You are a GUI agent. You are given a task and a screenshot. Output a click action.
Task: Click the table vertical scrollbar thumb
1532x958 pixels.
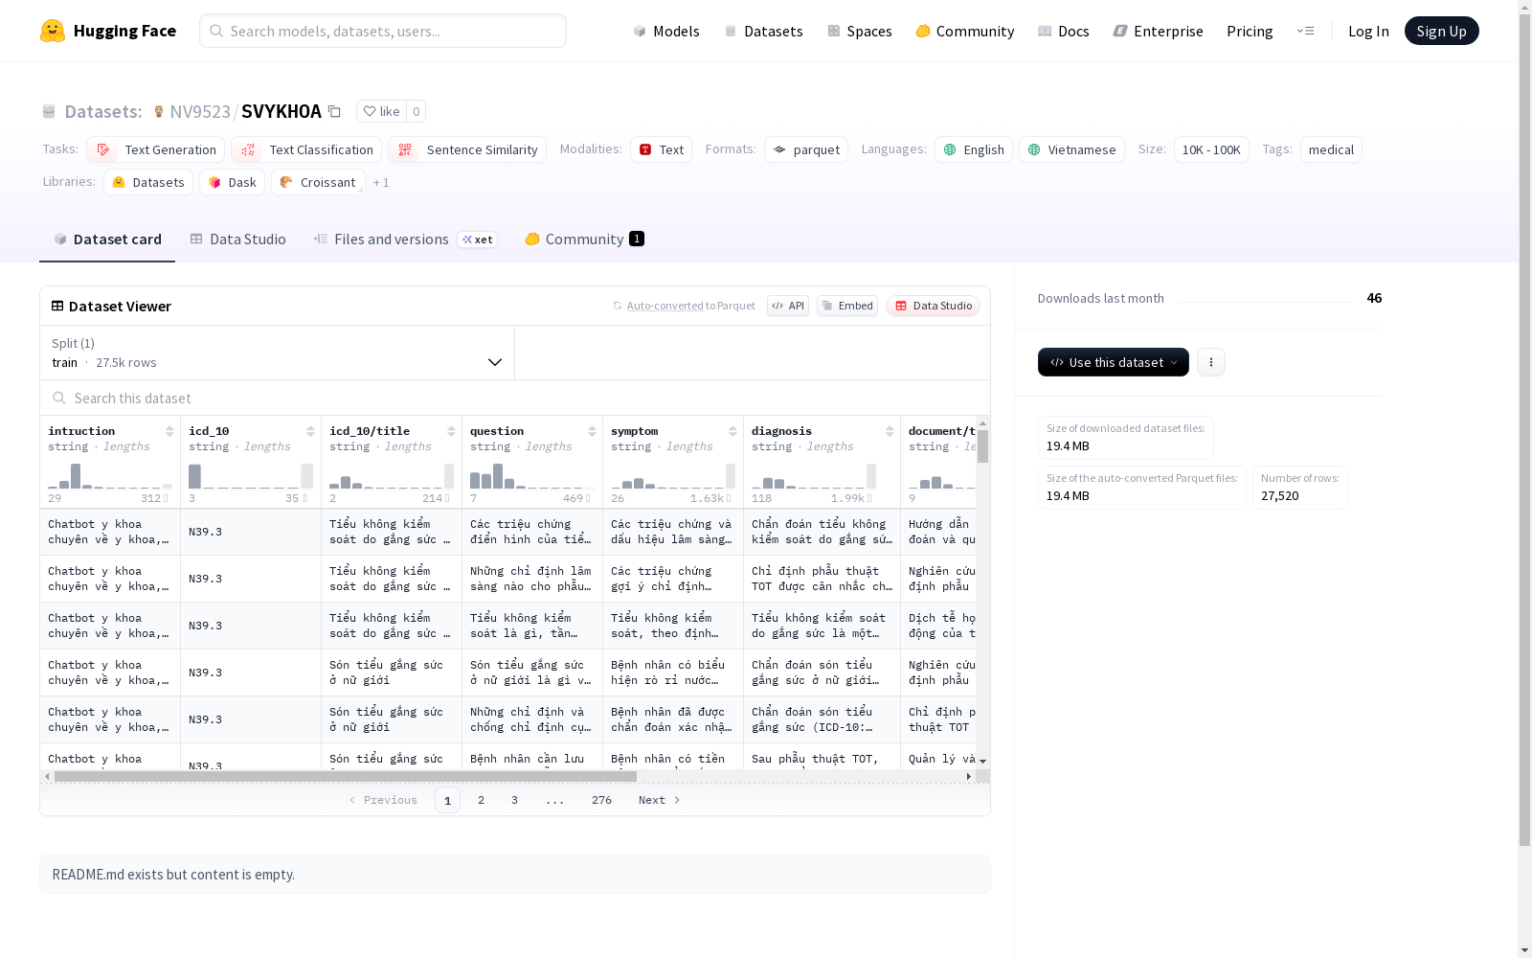click(x=982, y=446)
